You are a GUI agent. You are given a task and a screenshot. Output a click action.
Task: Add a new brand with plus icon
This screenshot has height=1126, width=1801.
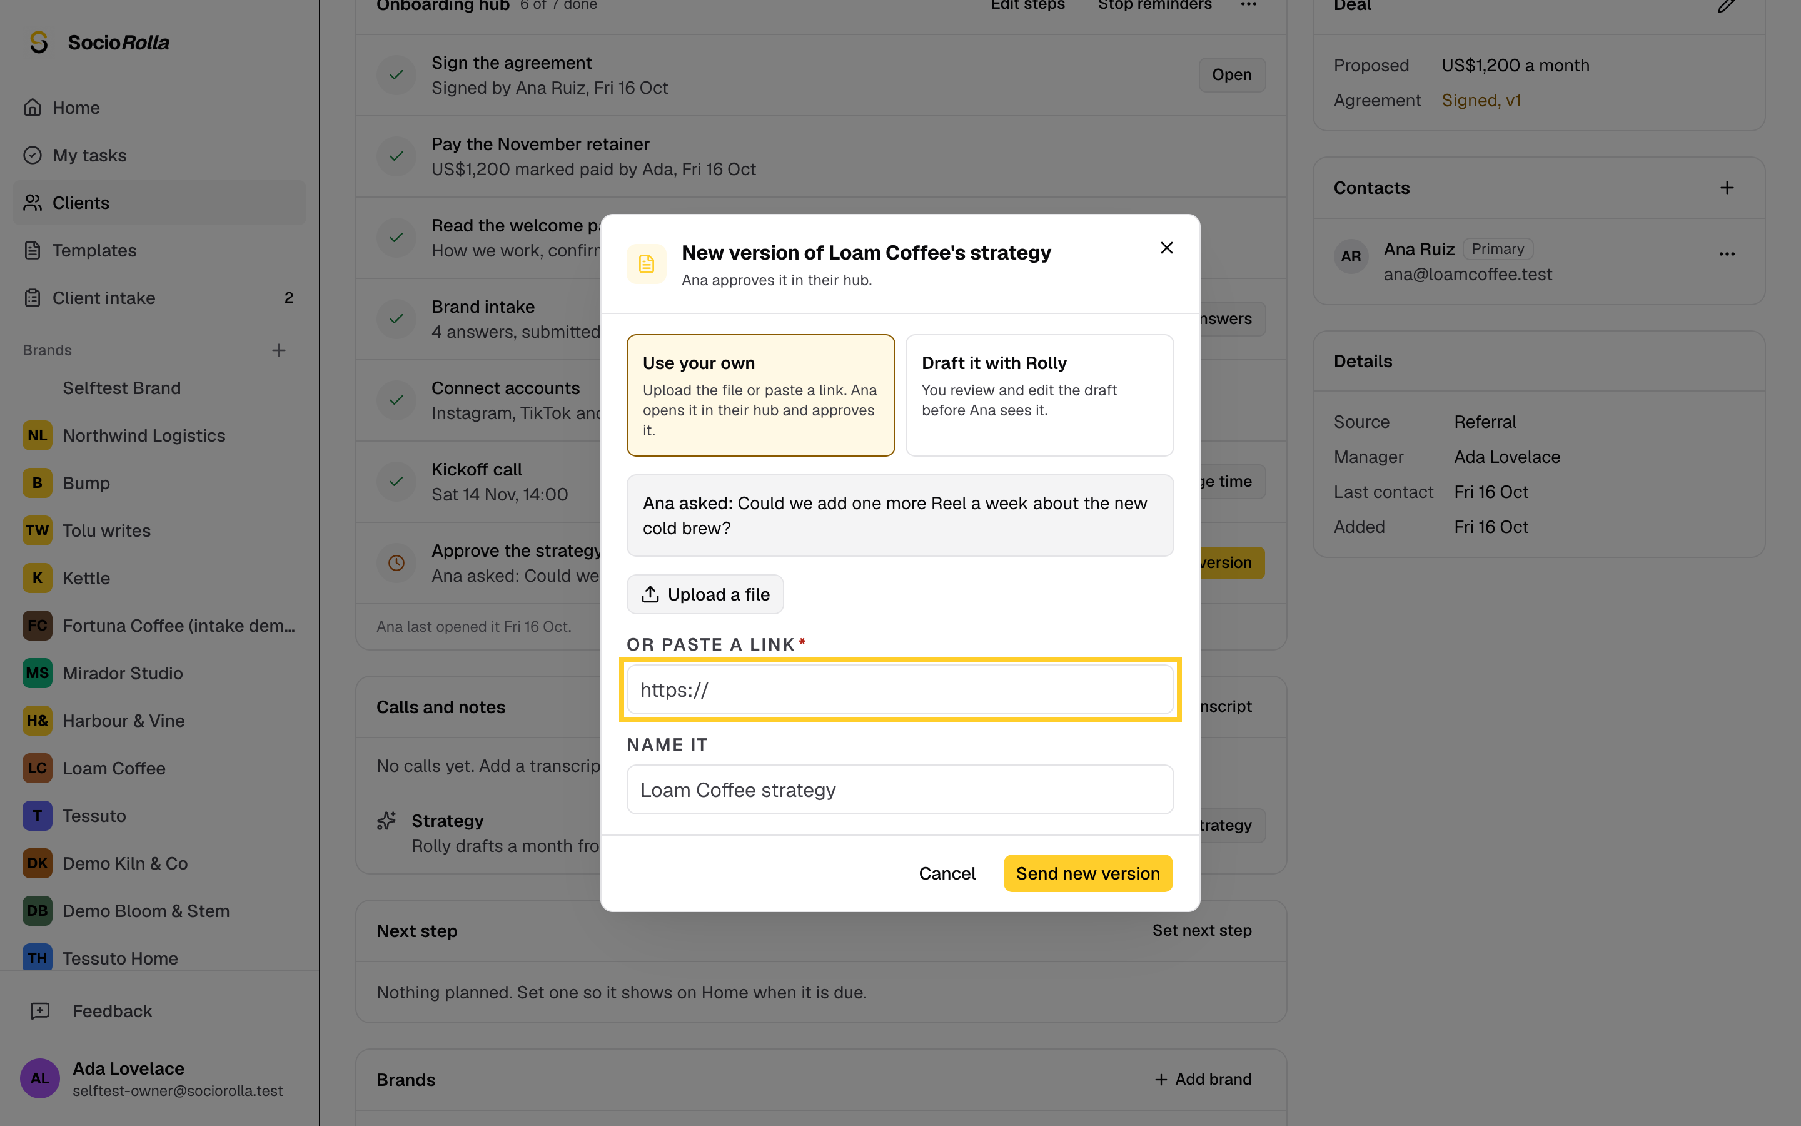click(x=279, y=350)
